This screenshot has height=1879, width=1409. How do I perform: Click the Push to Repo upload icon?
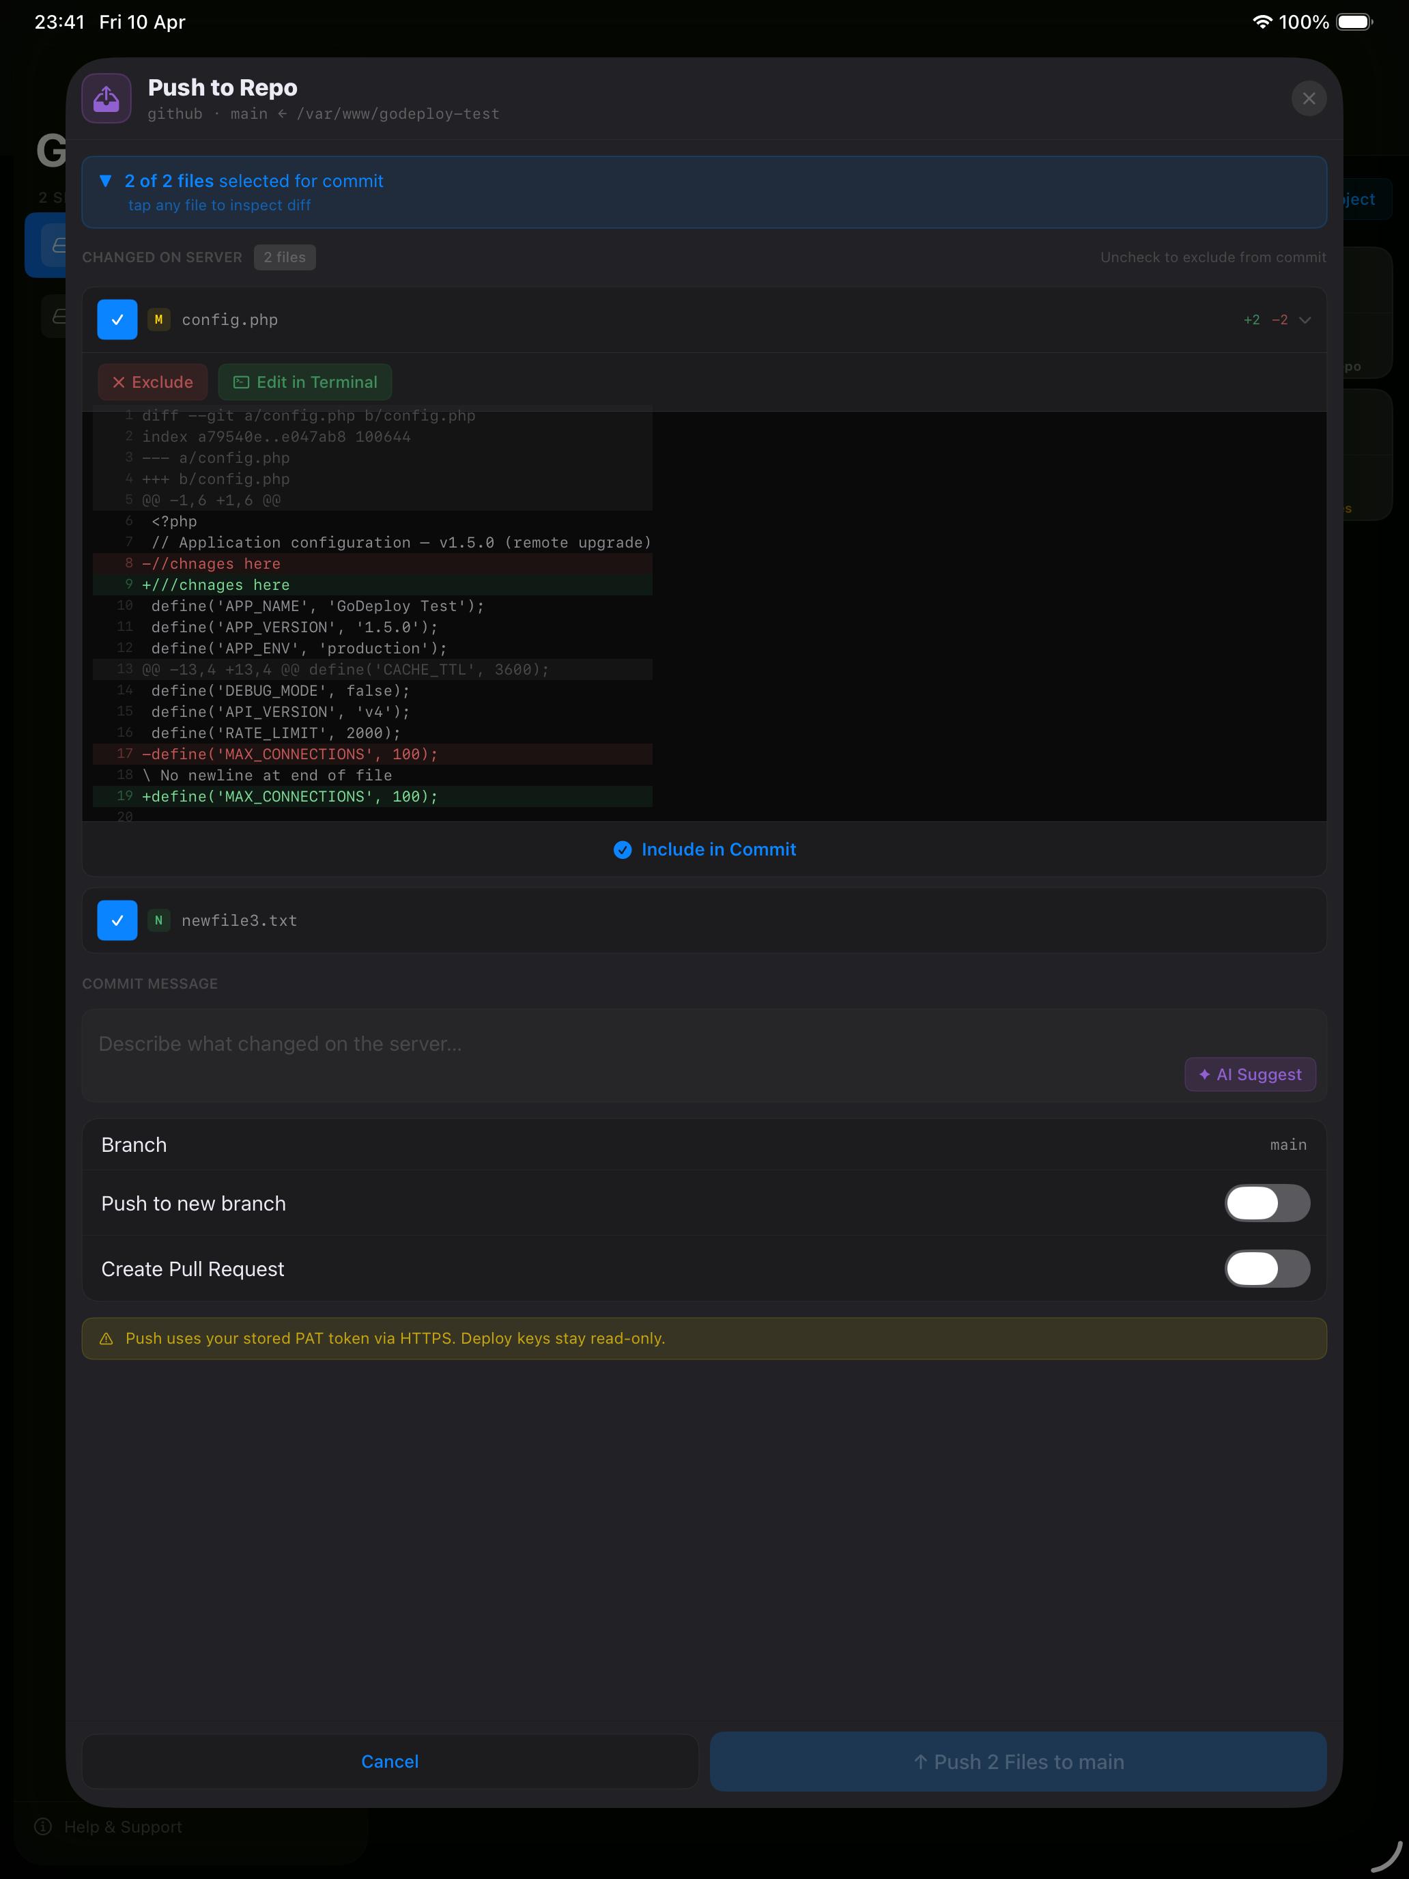(106, 98)
